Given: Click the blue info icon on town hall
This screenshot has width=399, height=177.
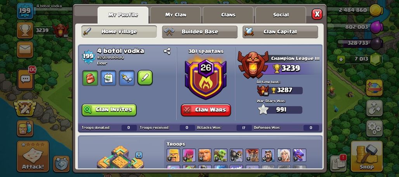Looking at the screenshot, I should pos(139,155).
